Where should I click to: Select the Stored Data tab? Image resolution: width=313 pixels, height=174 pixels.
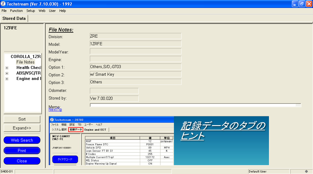click(x=14, y=18)
